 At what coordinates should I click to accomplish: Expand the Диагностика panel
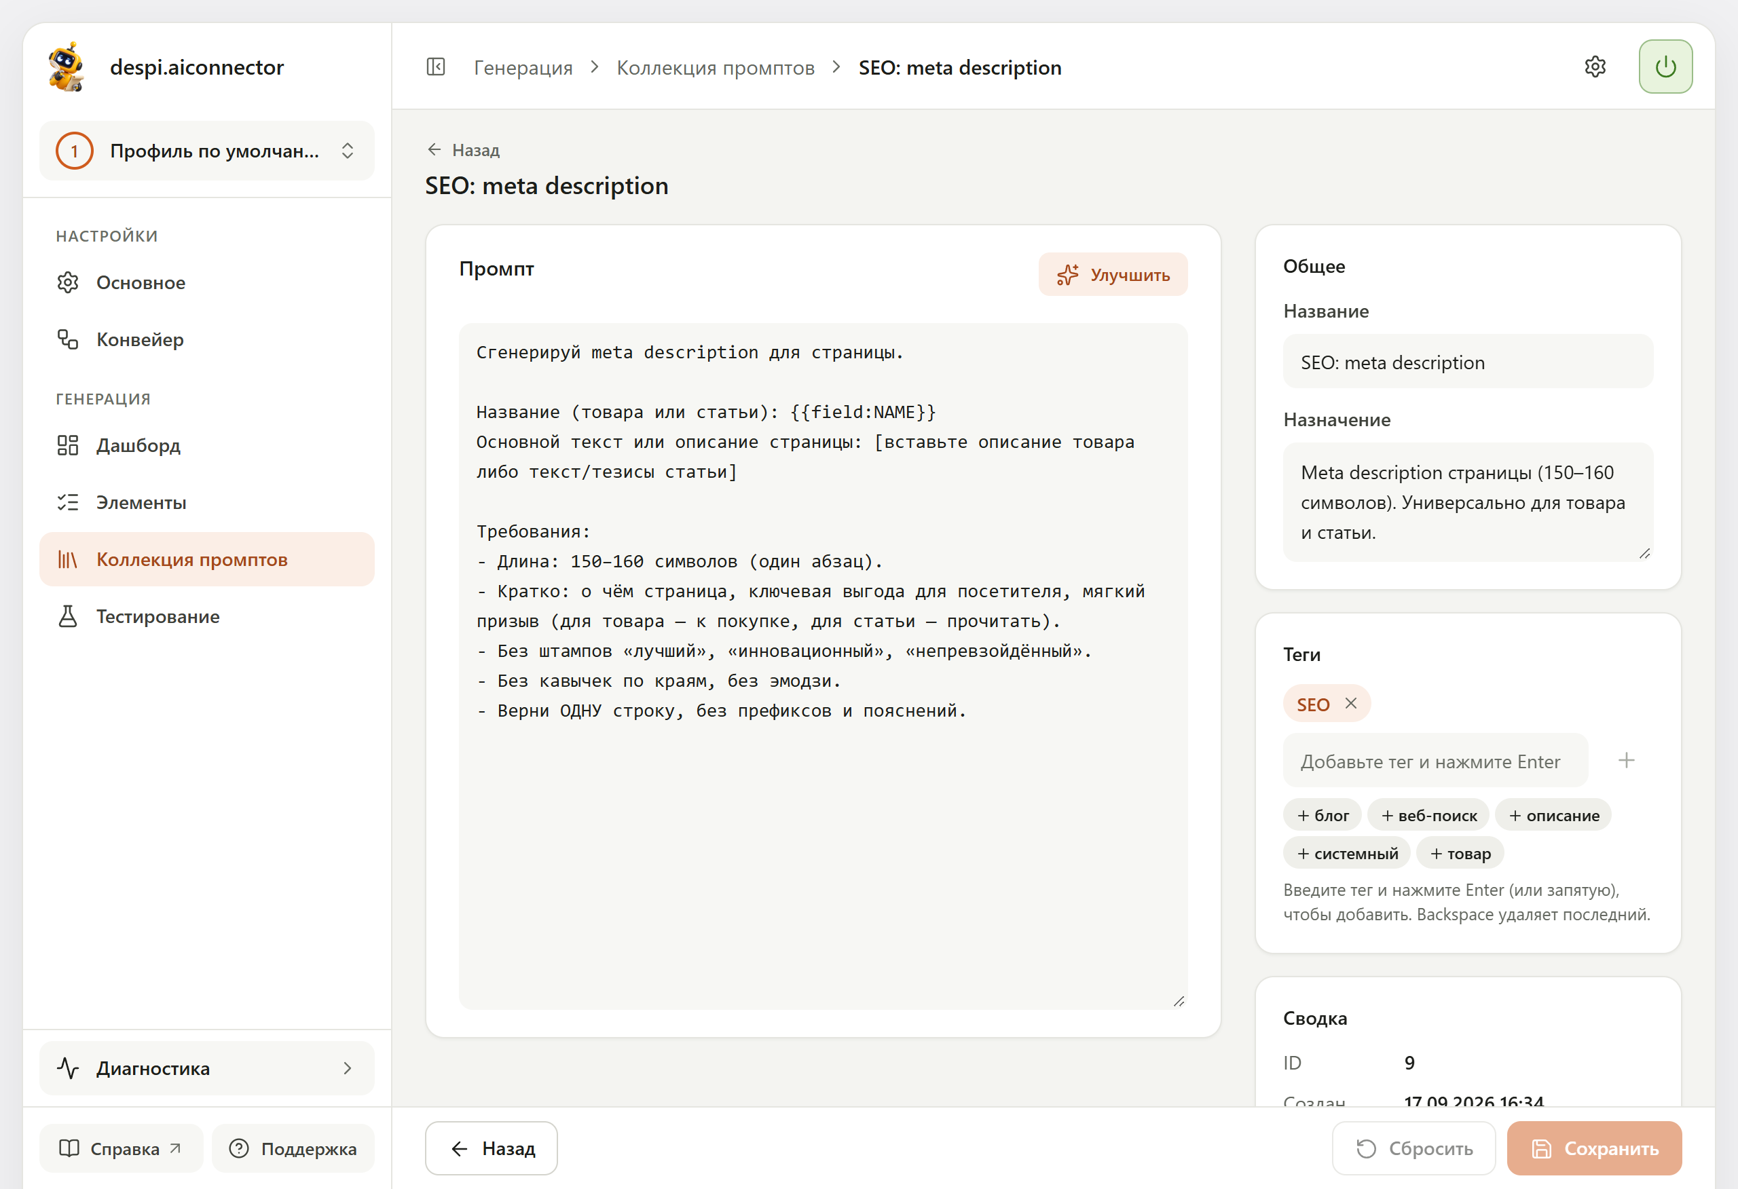point(207,1068)
